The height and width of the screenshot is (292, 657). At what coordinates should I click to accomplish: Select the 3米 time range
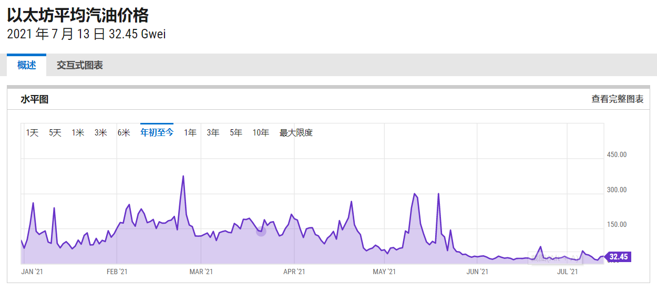[101, 133]
